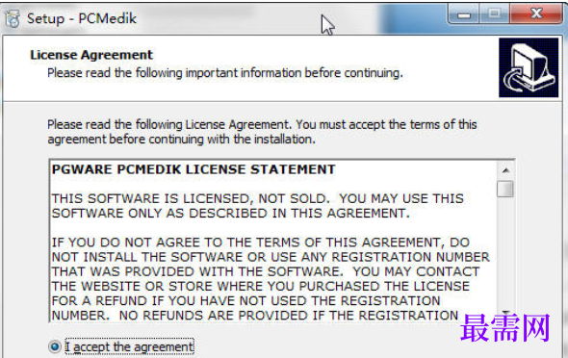Close the PCMedik setup window
568x358 pixels.
[x=536, y=14]
